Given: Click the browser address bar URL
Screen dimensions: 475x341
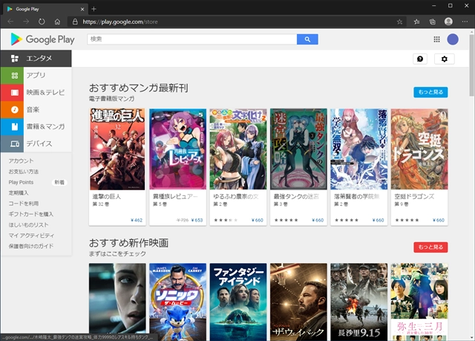Looking at the screenshot, I should pos(120,22).
